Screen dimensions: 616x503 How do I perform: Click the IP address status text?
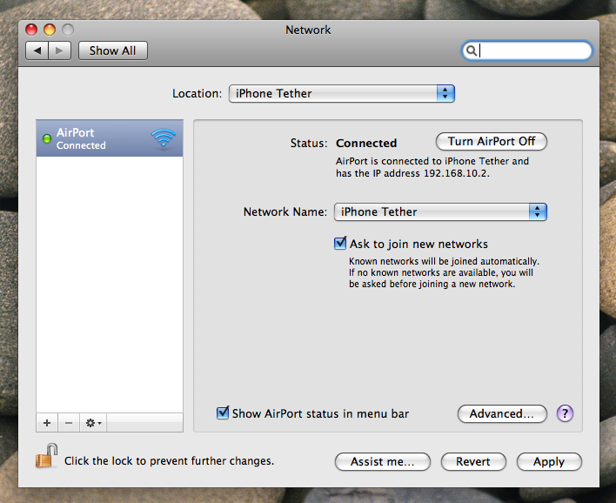(432, 167)
